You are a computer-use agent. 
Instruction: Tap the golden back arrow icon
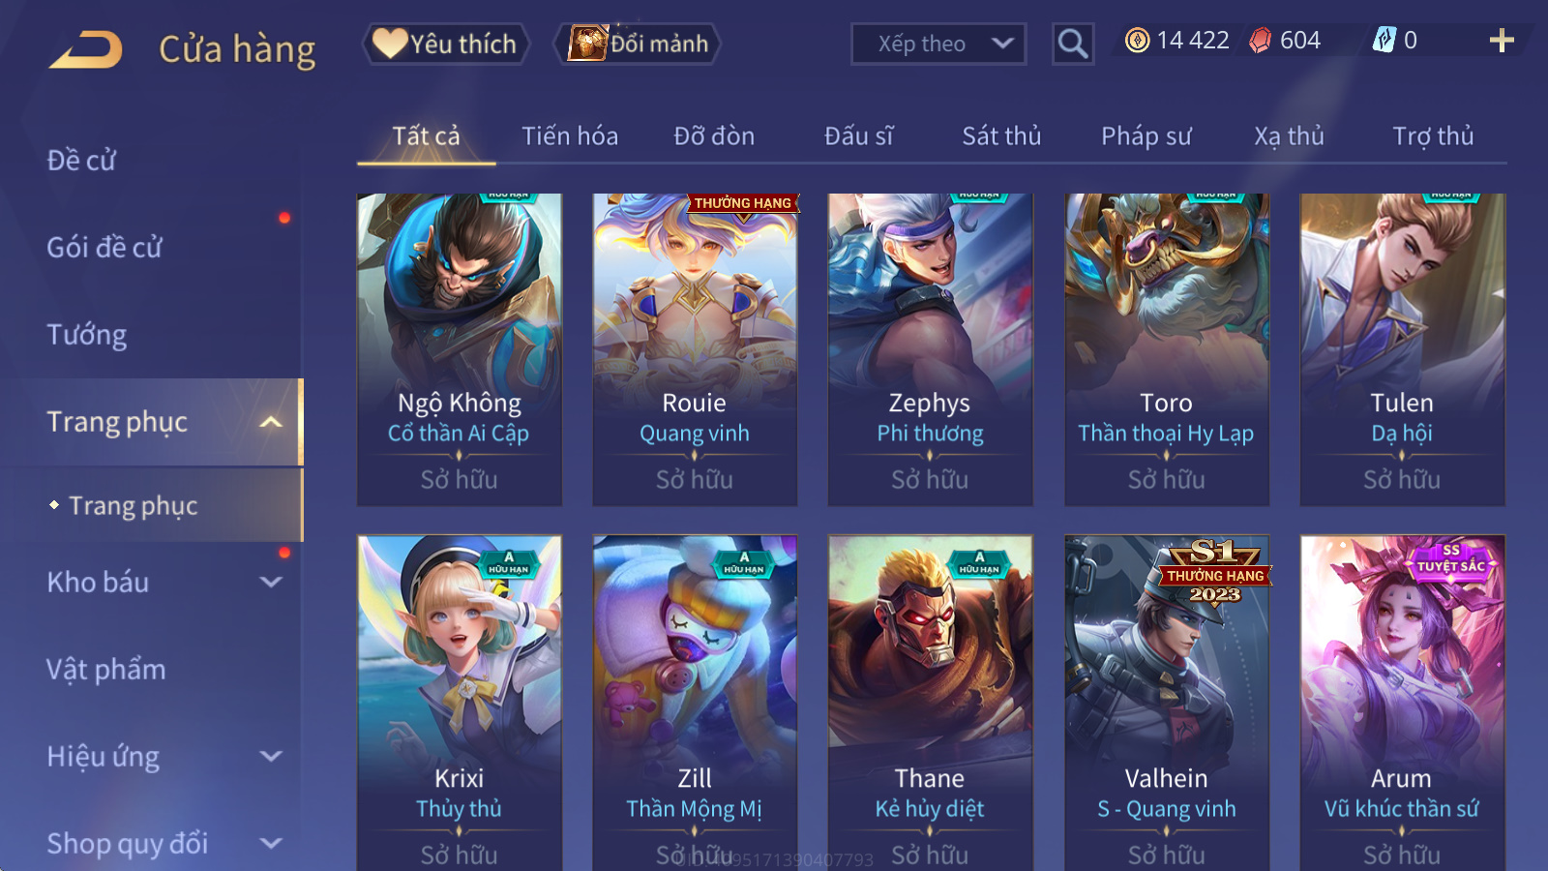[85, 49]
